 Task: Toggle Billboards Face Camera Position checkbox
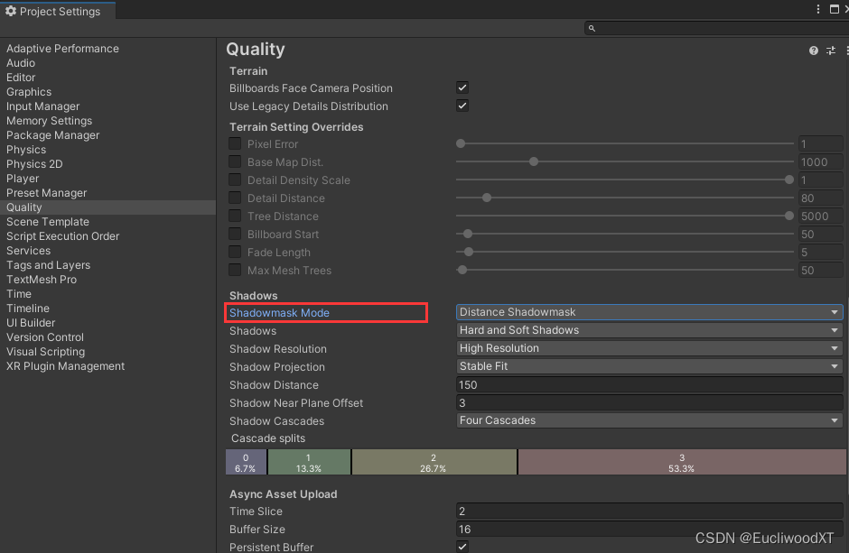coord(462,88)
